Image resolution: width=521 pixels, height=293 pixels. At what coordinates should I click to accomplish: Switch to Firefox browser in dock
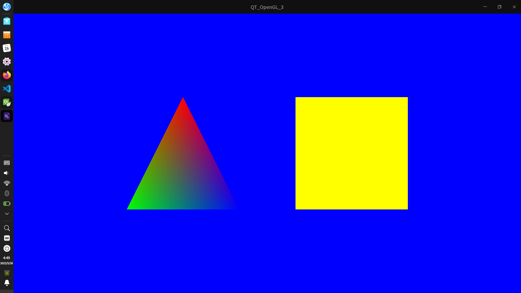(7, 75)
